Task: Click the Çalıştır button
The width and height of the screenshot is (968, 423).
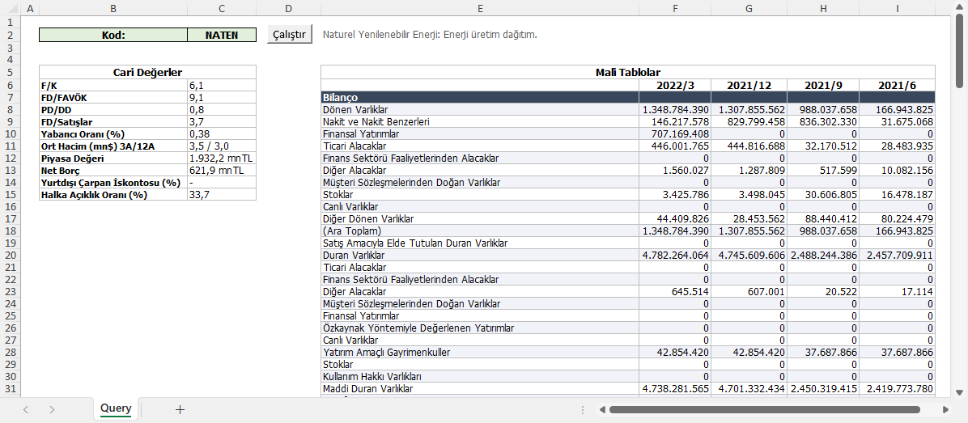Action: tap(290, 35)
